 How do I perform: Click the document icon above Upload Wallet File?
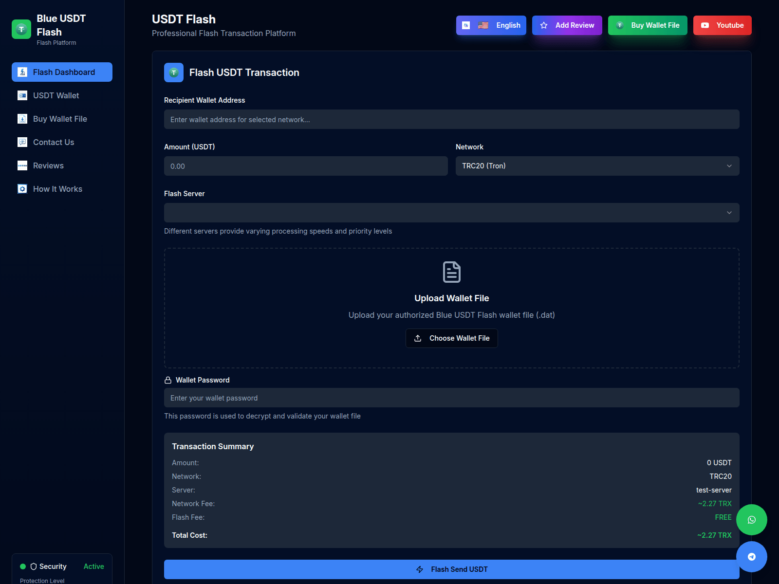point(452,272)
